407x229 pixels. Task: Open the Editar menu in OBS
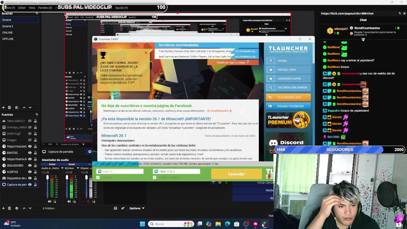(22, 8)
